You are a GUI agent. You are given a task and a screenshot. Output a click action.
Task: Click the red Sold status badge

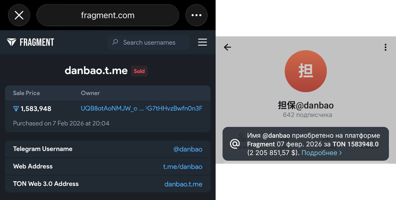point(139,71)
